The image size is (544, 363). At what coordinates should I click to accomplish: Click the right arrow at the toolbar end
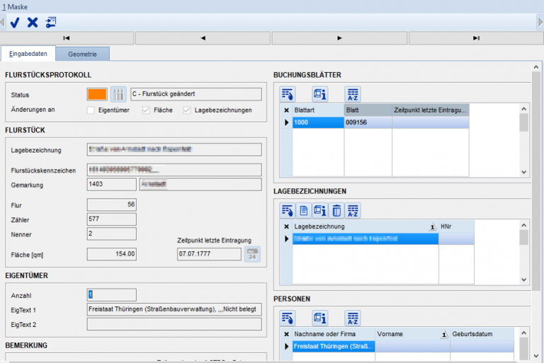[540, 22]
